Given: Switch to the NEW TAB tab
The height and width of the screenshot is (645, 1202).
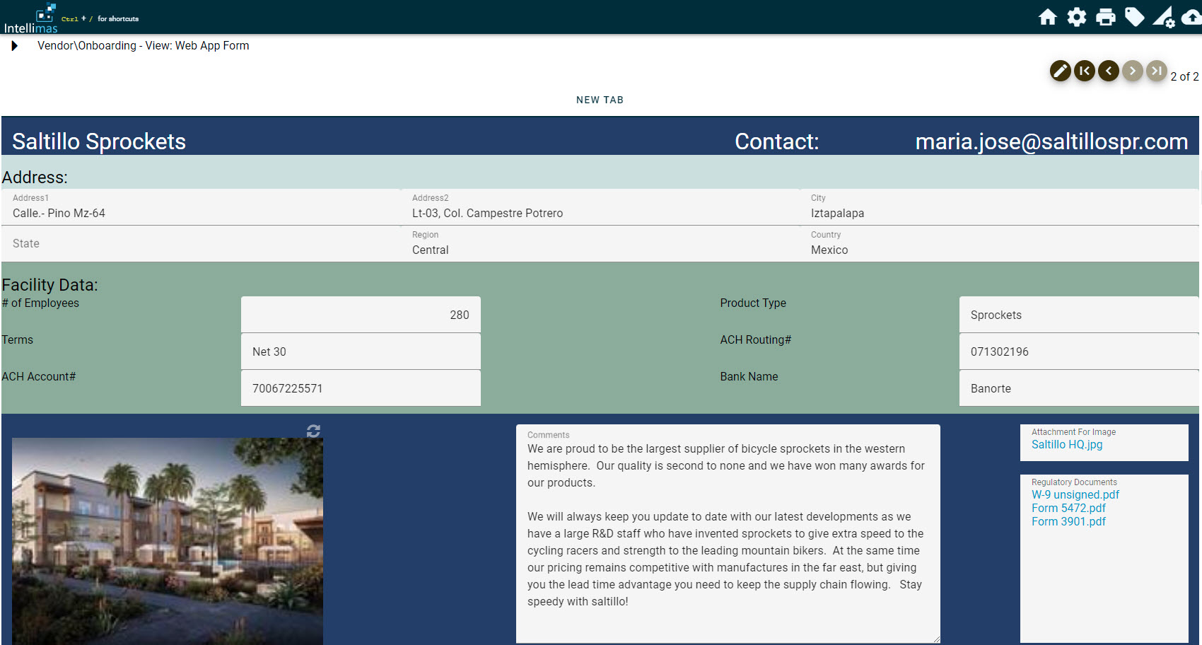Looking at the screenshot, I should 600,100.
